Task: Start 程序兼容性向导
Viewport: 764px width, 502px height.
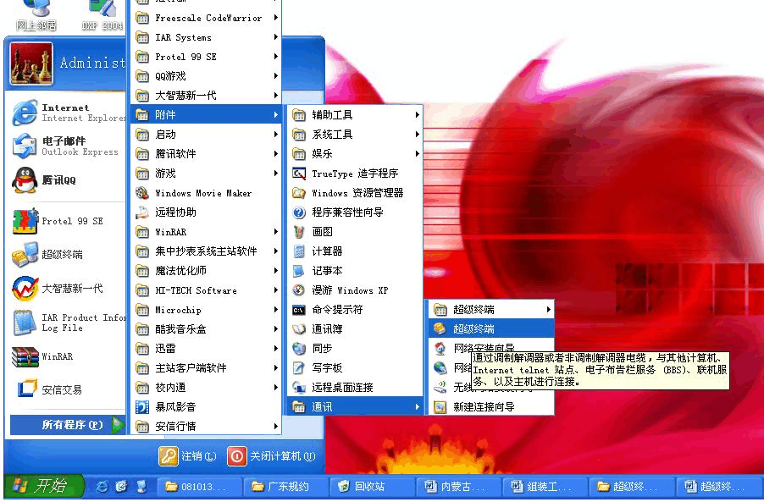Action: pyautogui.click(x=355, y=212)
